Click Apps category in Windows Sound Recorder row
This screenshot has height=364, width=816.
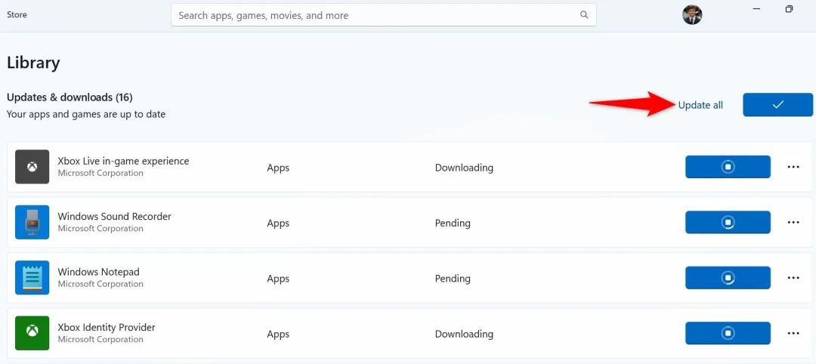(x=278, y=223)
